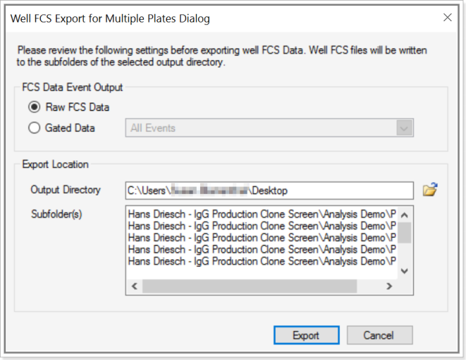The width and height of the screenshot is (466, 360).
Task: Select the Raw FCS Data option
Action: [x=35, y=107]
